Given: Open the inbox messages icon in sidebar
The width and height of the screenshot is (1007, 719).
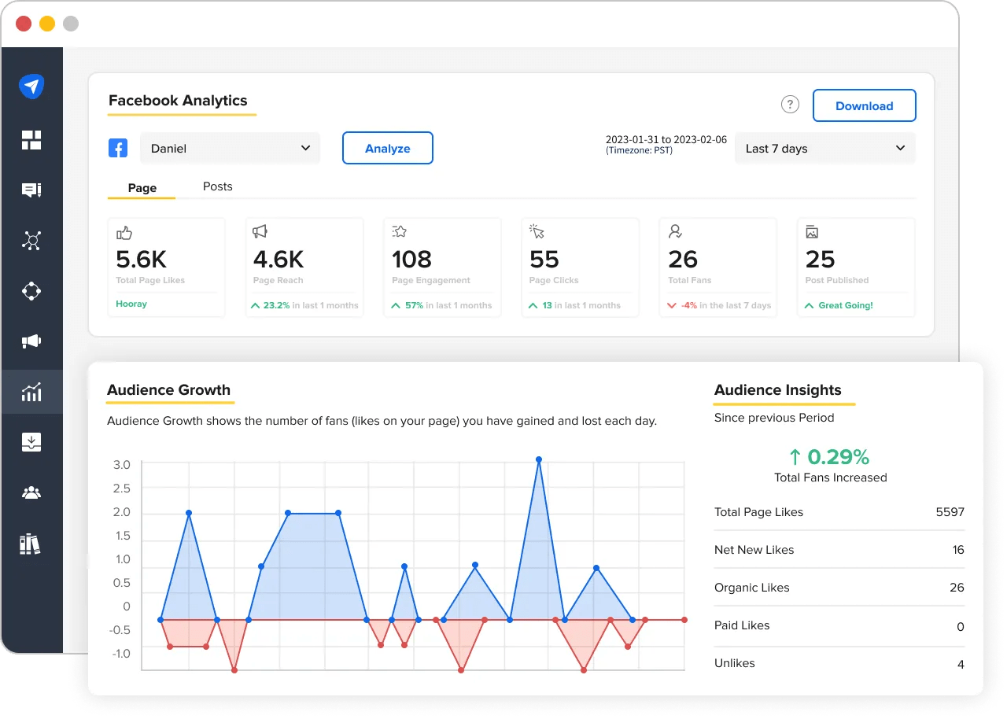Looking at the screenshot, I should [31, 190].
